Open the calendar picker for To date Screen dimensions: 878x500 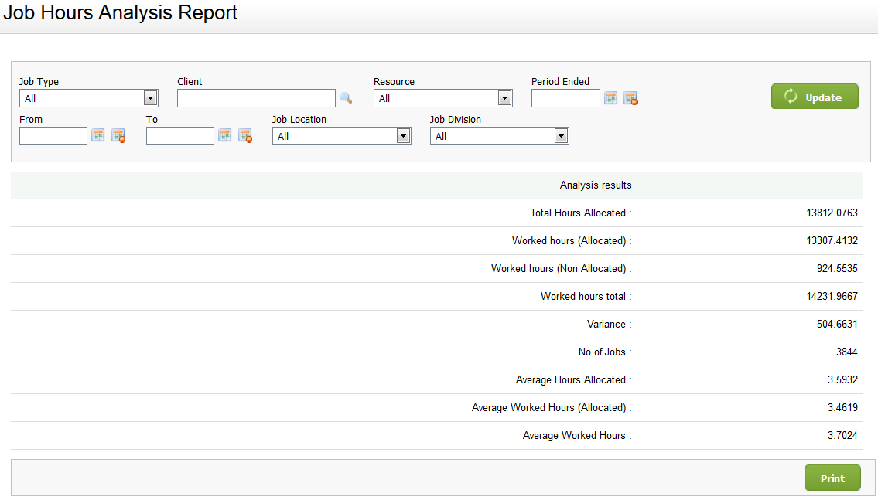click(x=225, y=135)
